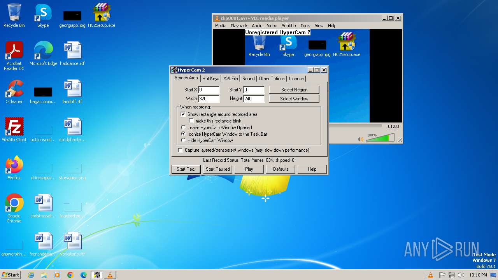498x280 pixels.
Task: Click the Start X input field
Action: (x=209, y=90)
